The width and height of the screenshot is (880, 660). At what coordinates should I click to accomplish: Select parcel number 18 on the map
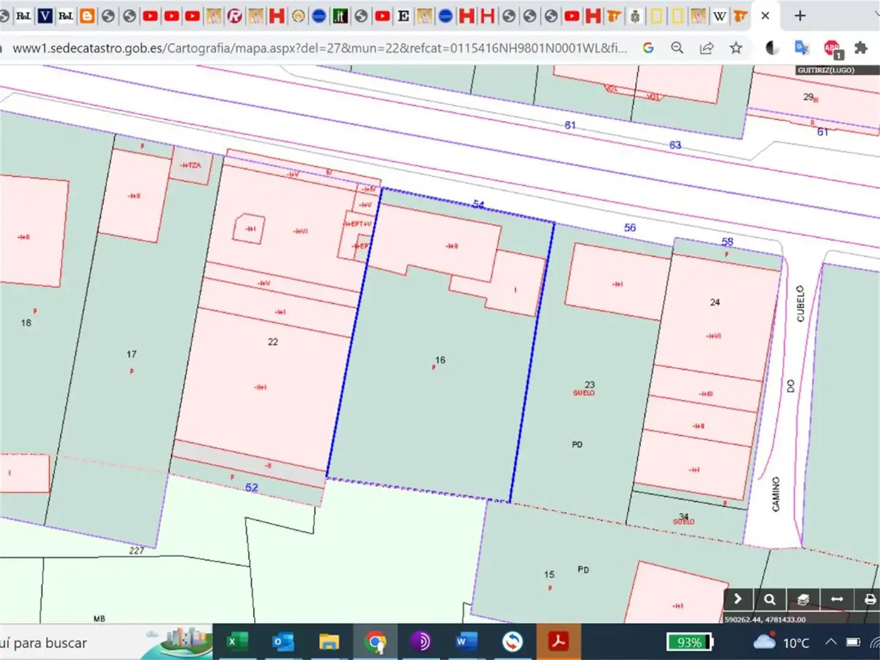point(26,323)
